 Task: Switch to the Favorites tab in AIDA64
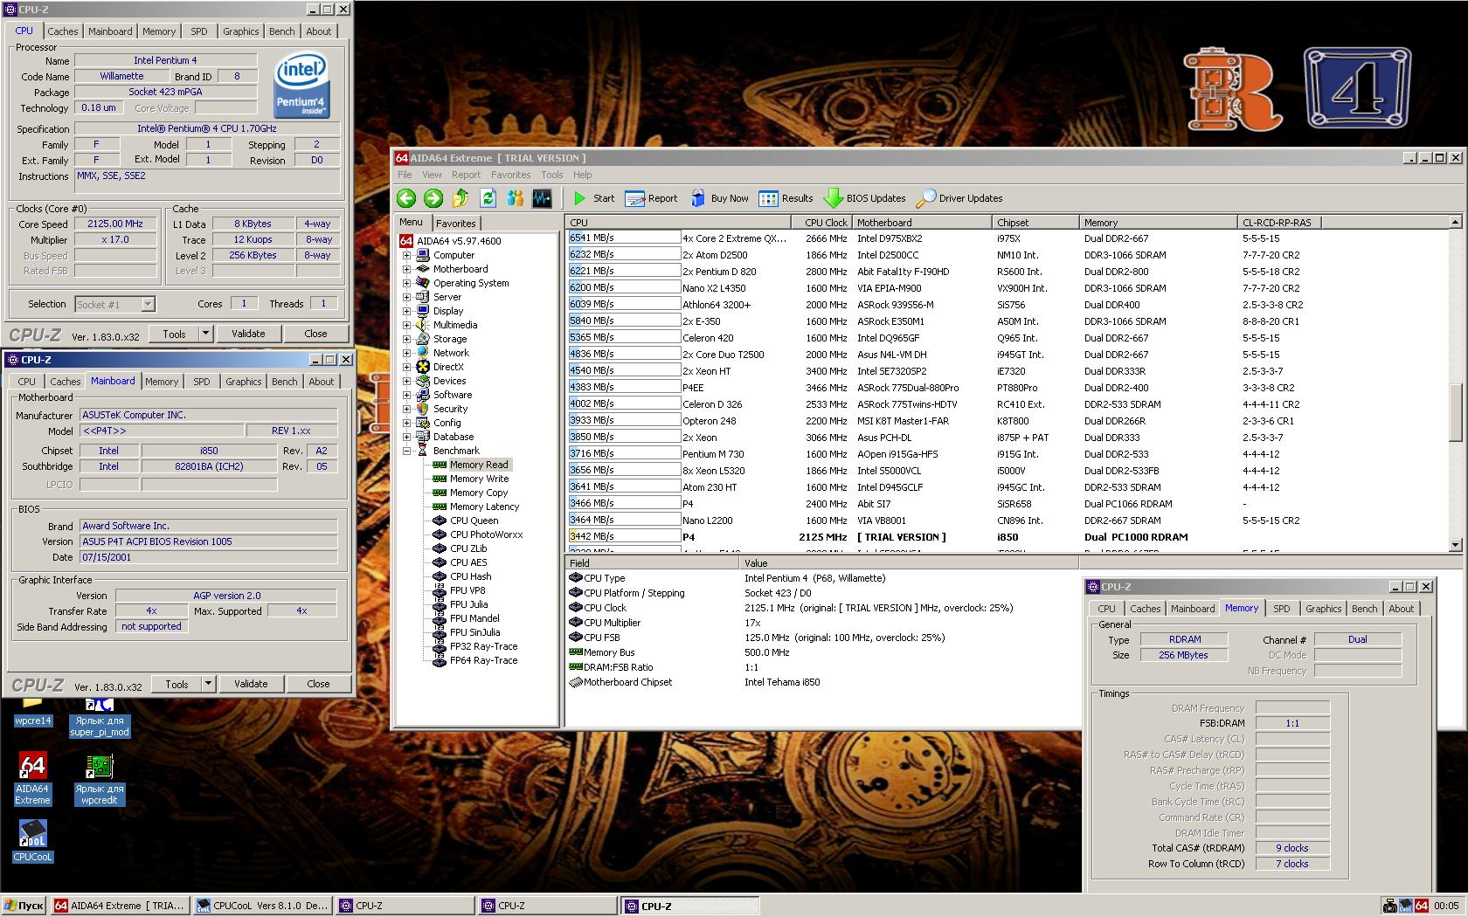pyautogui.click(x=456, y=224)
